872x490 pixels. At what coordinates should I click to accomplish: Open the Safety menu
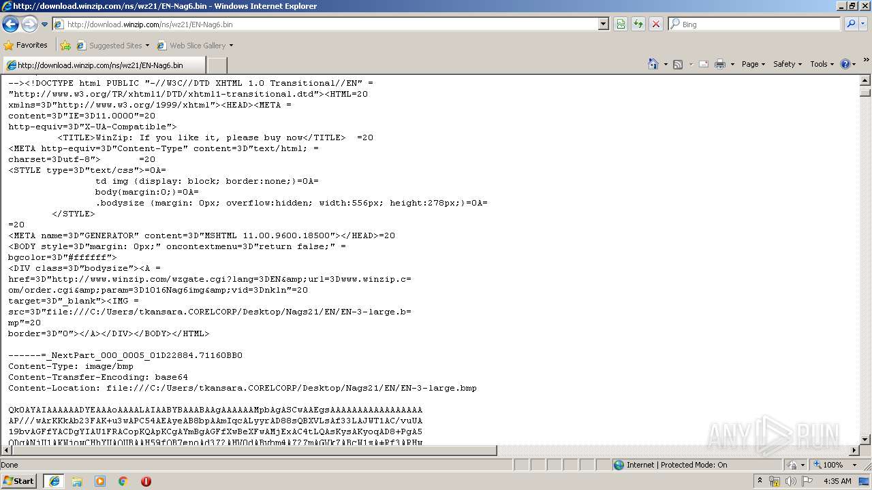pyautogui.click(x=788, y=64)
